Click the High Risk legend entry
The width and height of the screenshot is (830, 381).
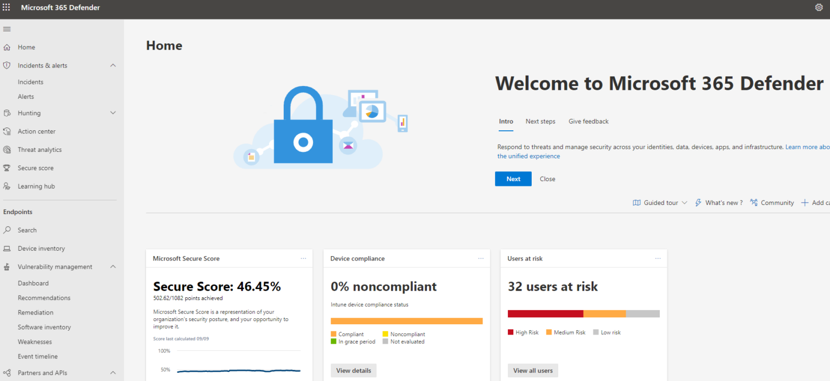click(x=523, y=332)
